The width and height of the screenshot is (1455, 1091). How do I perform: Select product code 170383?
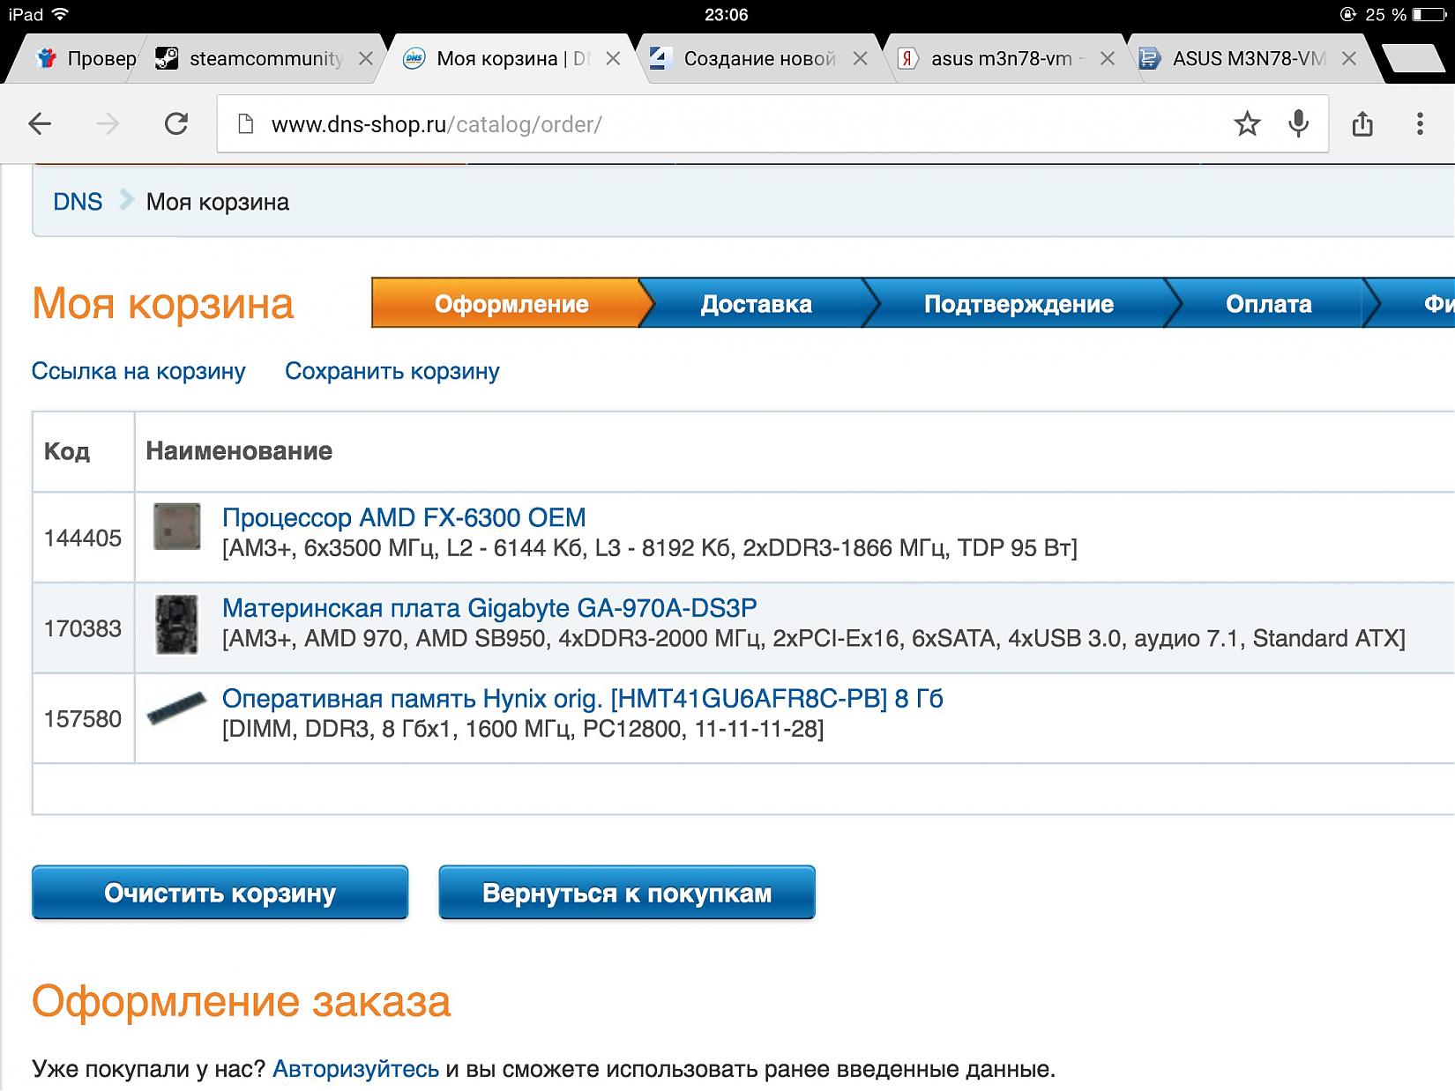(83, 628)
